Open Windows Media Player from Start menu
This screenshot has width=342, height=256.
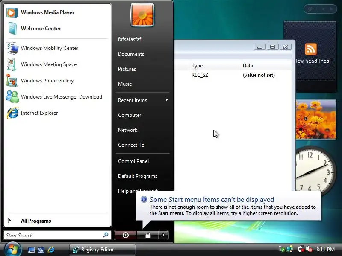coord(57,12)
